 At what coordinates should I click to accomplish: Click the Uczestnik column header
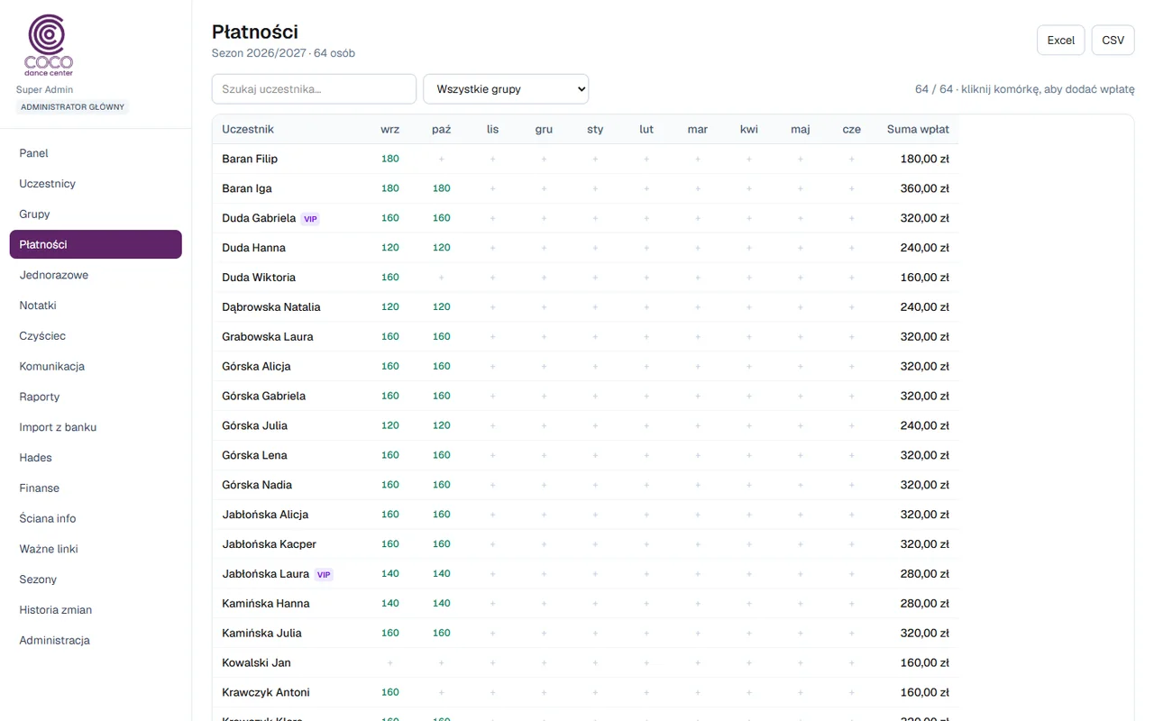click(248, 130)
